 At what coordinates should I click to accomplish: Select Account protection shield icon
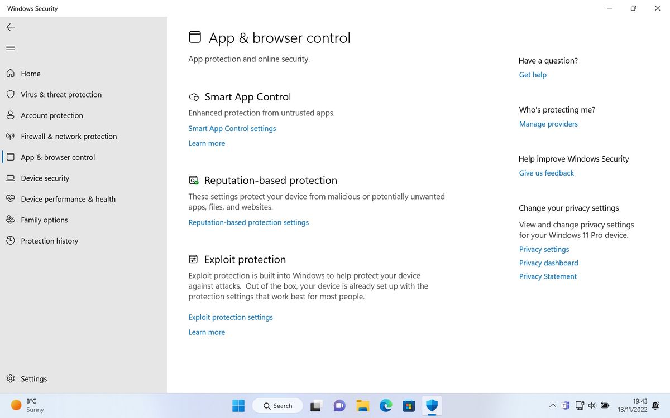(x=11, y=115)
